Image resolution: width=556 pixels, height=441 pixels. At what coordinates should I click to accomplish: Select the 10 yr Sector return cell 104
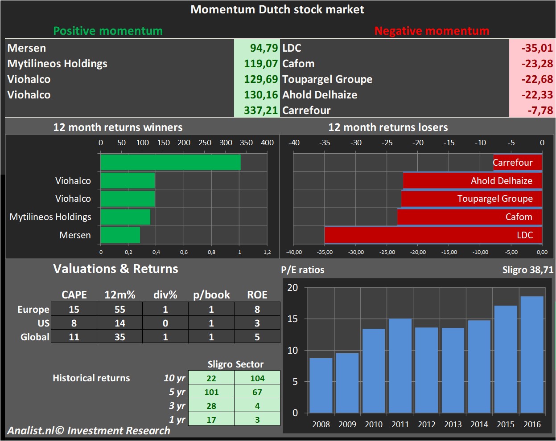(257, 378)
